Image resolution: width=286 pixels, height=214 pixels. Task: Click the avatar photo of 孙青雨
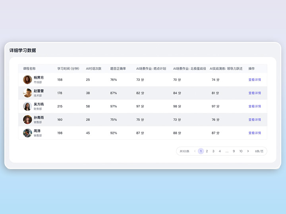point(27,120)
